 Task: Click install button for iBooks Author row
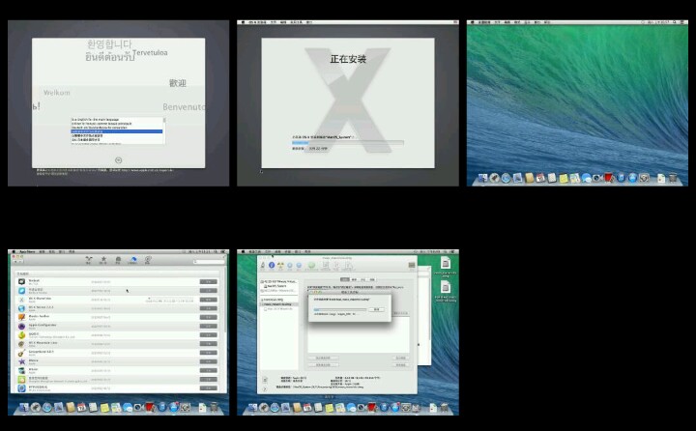click(208, 317)
